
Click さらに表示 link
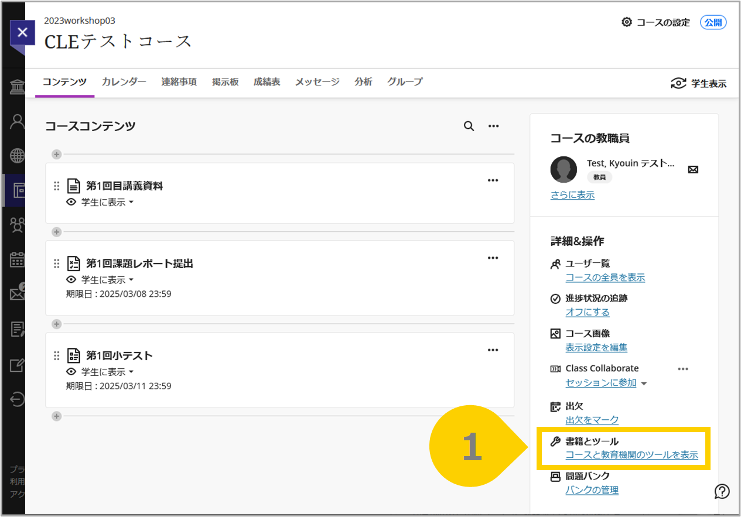pos(572,195)
